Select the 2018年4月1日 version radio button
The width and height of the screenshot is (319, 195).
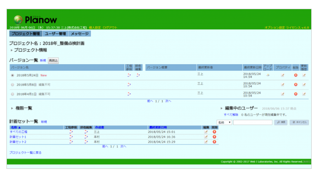pos(12,94)
